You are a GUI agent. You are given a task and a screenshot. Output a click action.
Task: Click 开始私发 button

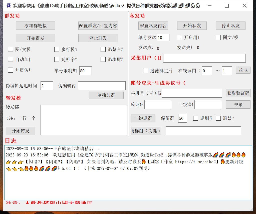(x=192, y=26)
